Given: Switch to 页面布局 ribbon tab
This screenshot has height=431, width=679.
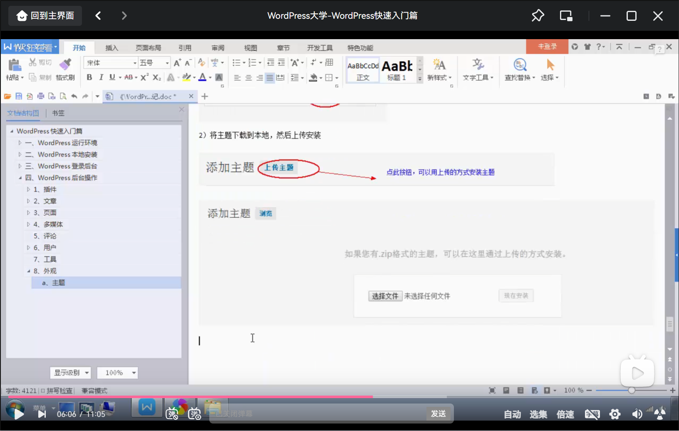Looking at the screenshot, I should tap(148, 48).
